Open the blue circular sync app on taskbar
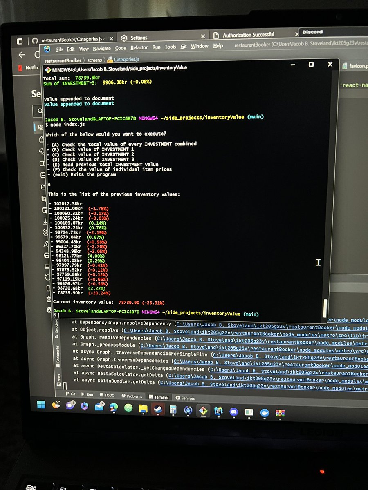This screenshot has width=368, height=490. [188, 410]
